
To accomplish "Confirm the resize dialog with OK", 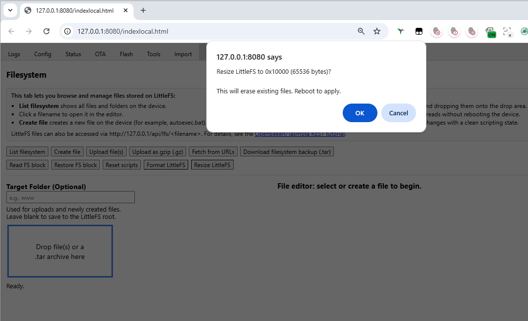I will pyautogui.click(x=360, y=113).
